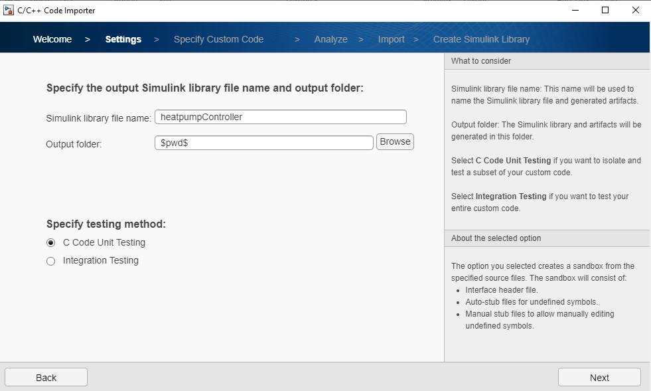Switch to the Analyze step
The image size is (651, 391).
pos(330,39)
